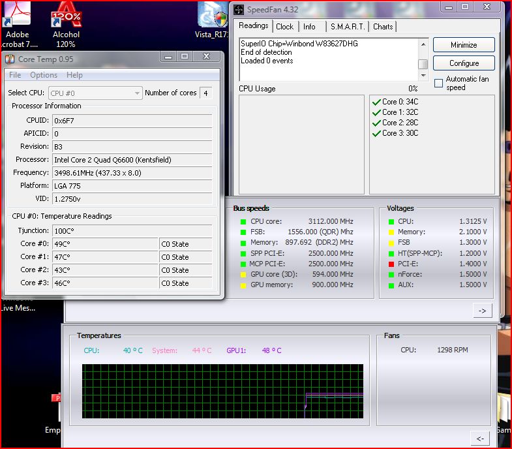This screenshot has height=449, width=512.
Task: Click the GPU1 temperature reading 48 °C
Action: pyautogui.click(x=271, y=350)
